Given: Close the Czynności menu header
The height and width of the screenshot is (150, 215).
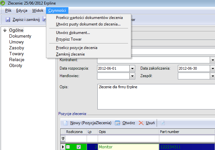Looking at the screenshot, I should point(57,10).
